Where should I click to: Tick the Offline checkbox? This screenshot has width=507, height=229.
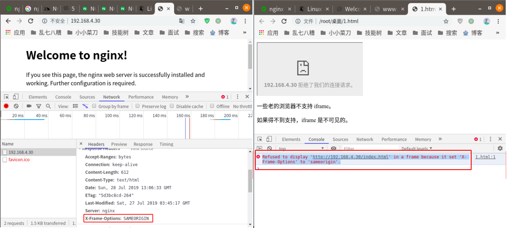click(x=212, y=107)
